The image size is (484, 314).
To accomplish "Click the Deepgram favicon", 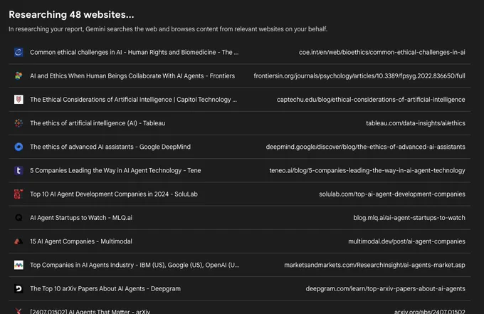I will [19, 288].
